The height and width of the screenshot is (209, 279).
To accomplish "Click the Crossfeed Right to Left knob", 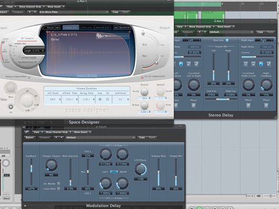I will tap(248, 85).
